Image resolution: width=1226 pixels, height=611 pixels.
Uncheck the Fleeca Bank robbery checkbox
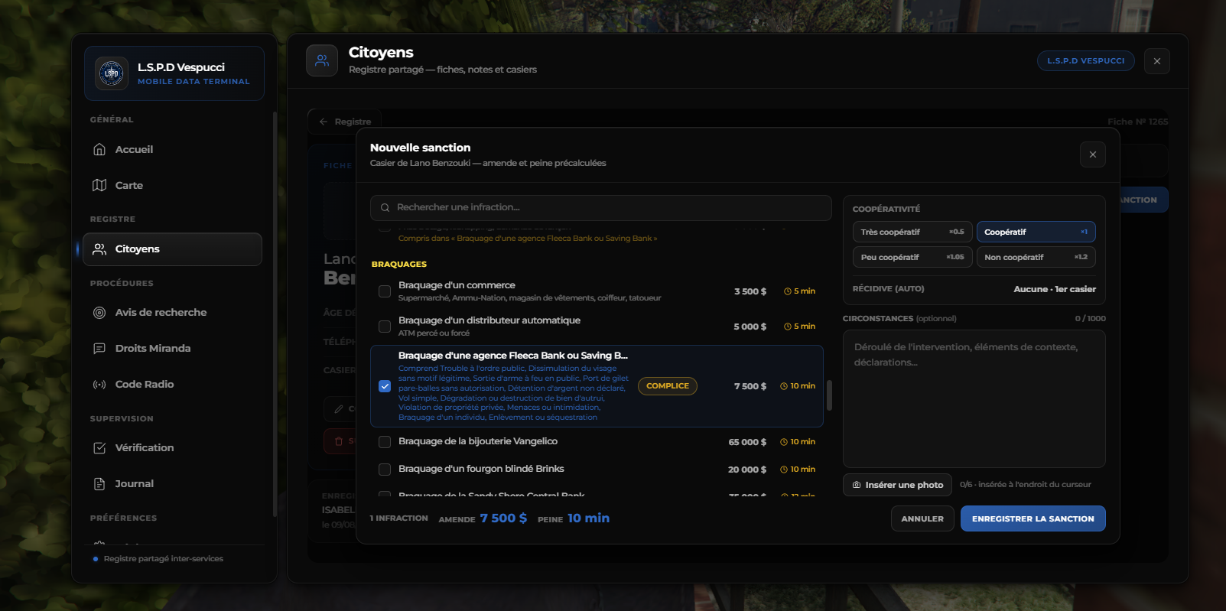tap(385, 386)
